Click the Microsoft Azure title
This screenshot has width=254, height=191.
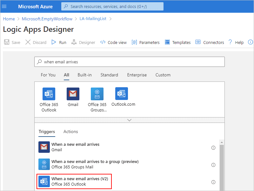(x=35, y=6)
